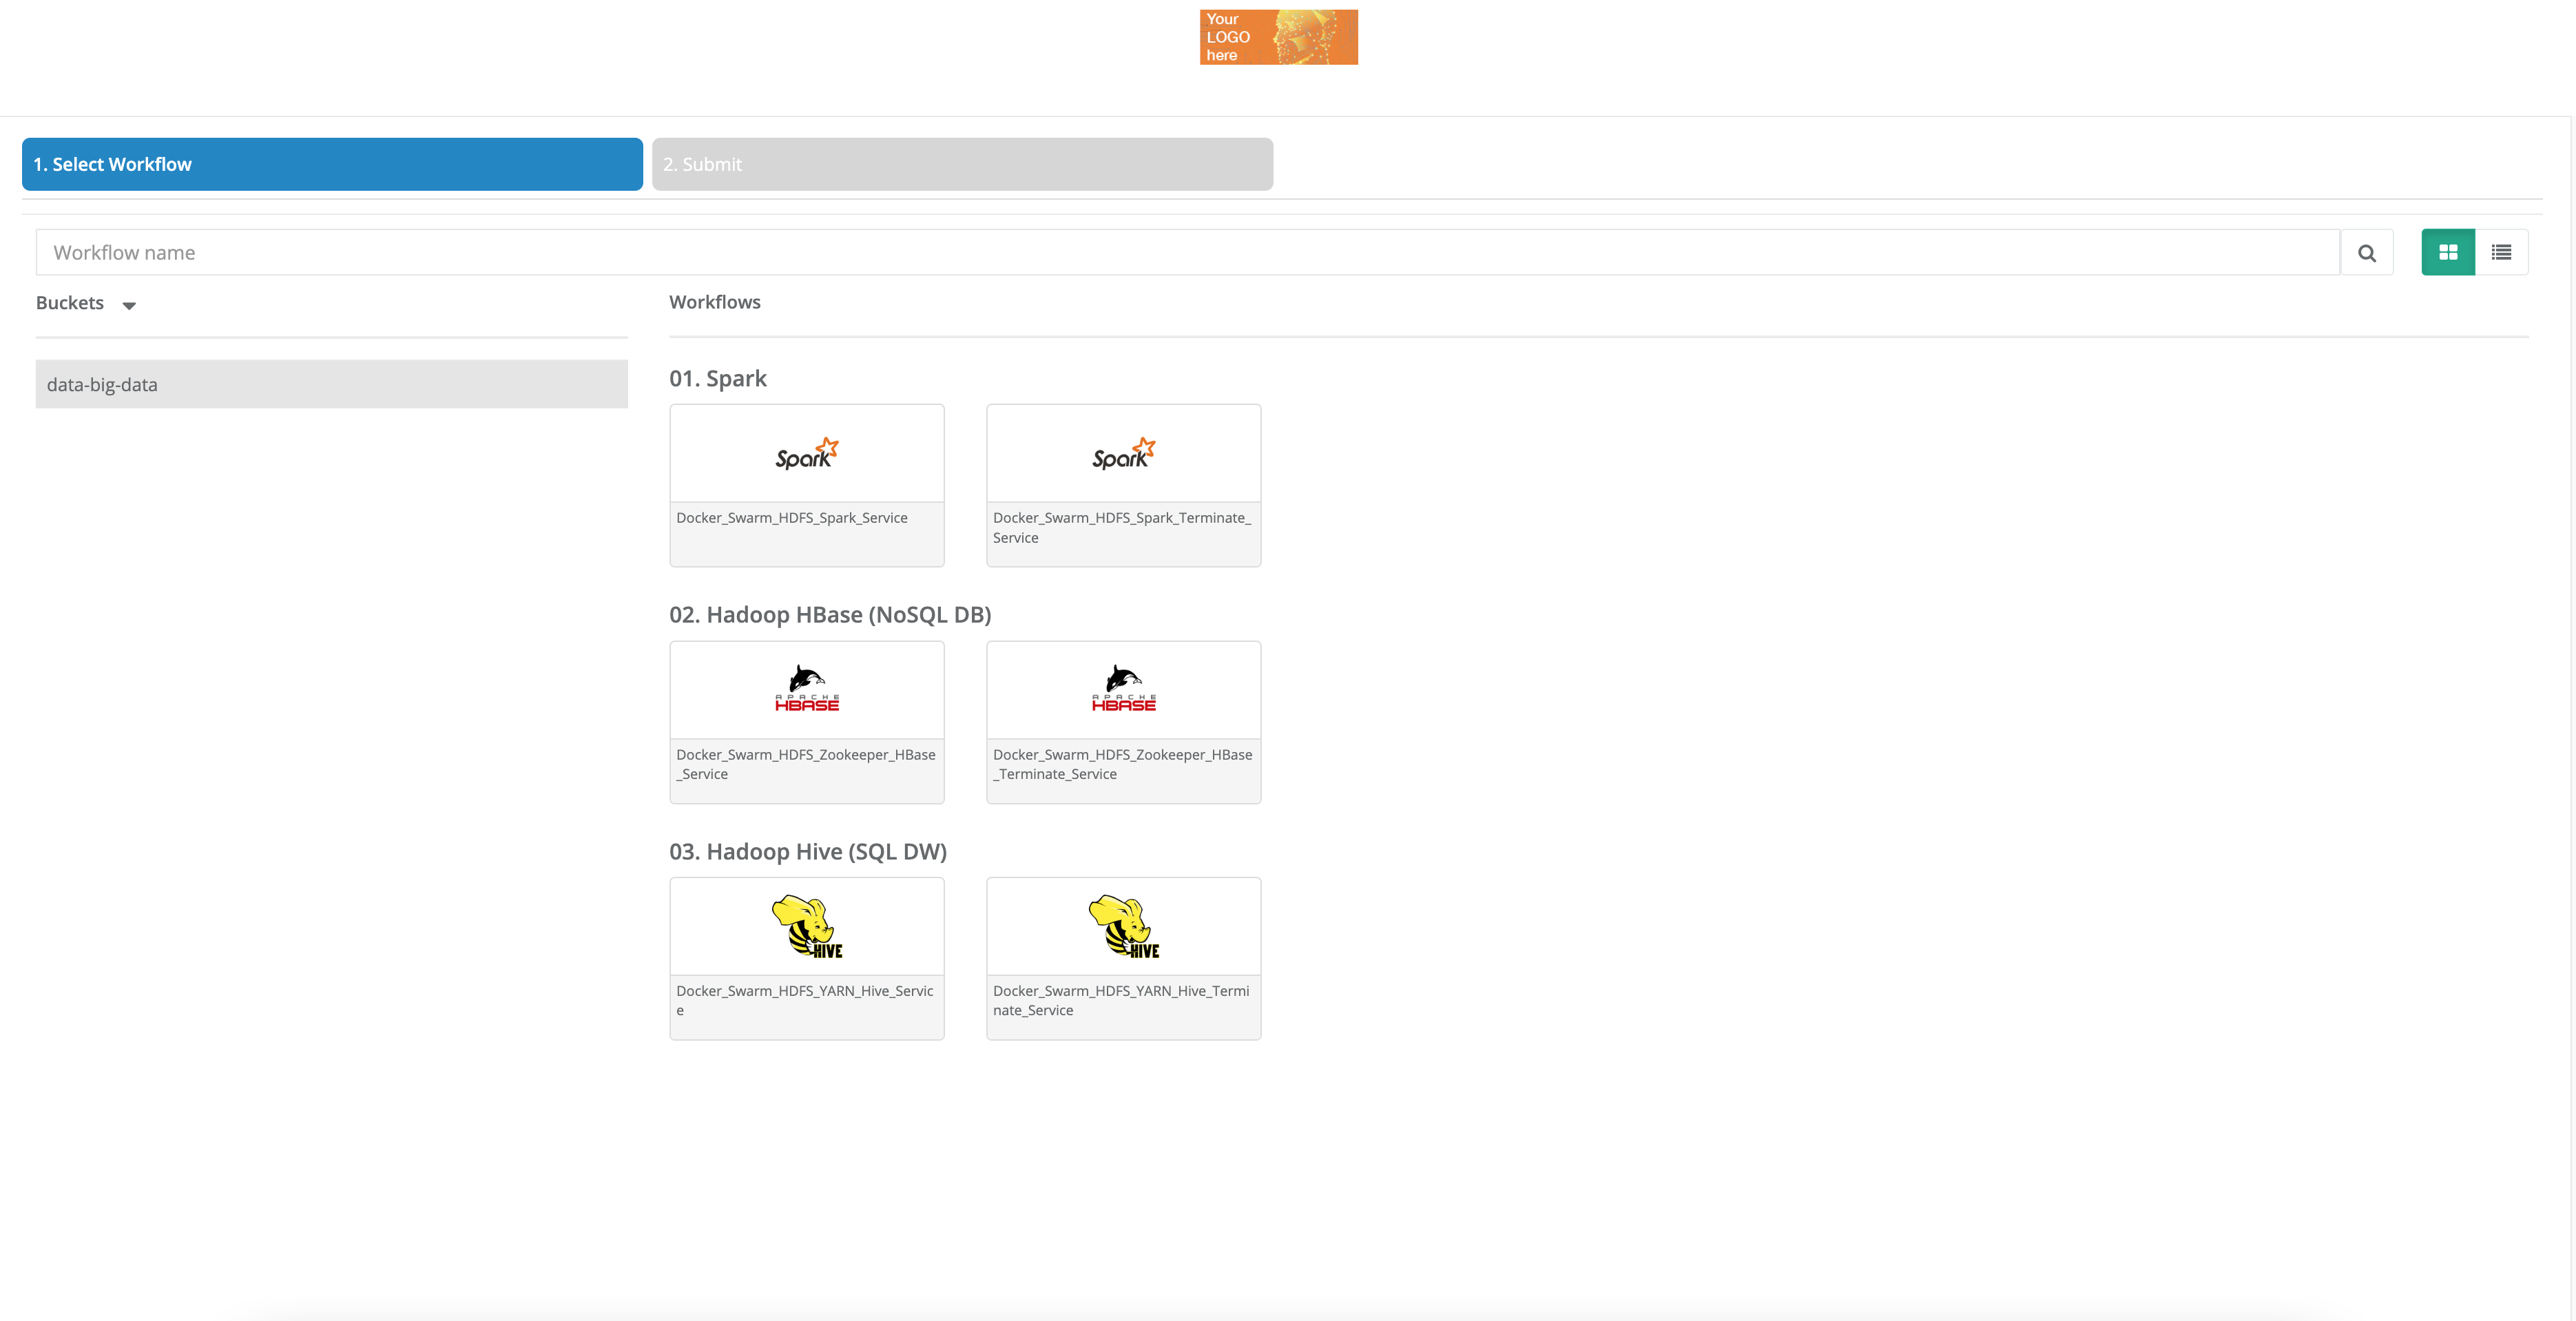This screenshot has width=2576, height=1321.
Task: Select Docker_Swarm_HDFS_YARN_Hive_Terminate_Service workflow name
Action: tap(1121, 1000)
